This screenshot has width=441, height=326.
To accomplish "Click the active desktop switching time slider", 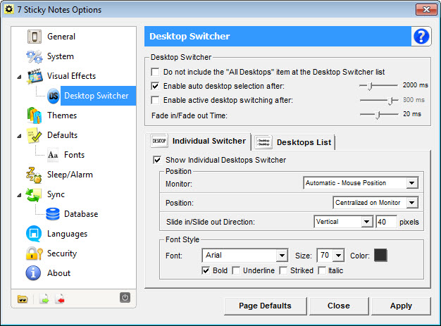I will [378, 100].
